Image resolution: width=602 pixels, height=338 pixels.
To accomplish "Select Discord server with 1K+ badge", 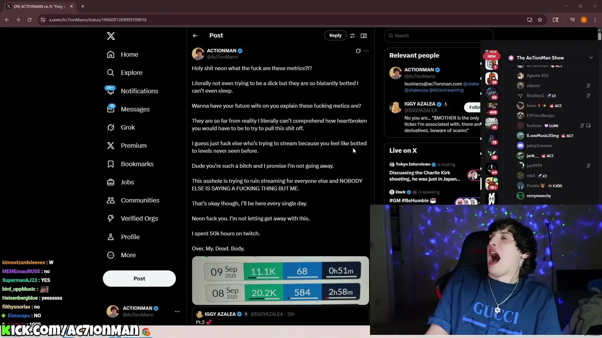I will [x=491, y=184].
